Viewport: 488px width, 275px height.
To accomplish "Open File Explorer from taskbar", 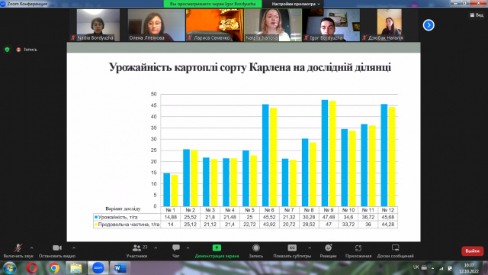I will pyautogui.click(x=76, y=268).
